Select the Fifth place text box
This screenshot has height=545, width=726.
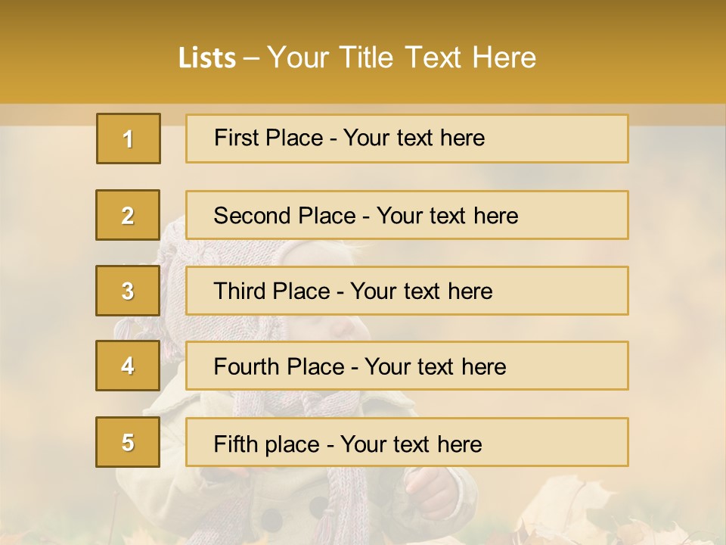pyautogui.click(x=407, y=442)
